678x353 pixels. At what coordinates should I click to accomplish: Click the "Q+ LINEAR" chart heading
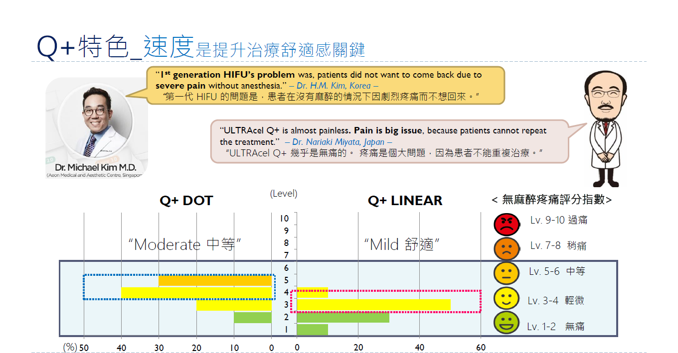pos(405,201)
